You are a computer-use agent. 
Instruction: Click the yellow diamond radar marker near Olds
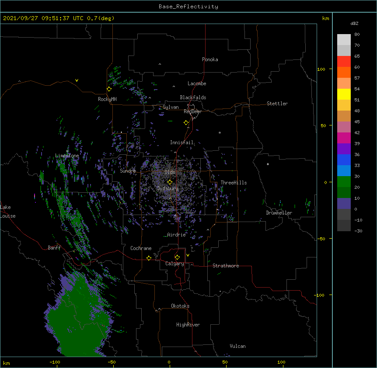pyautogui.click(x=170, y=182)
